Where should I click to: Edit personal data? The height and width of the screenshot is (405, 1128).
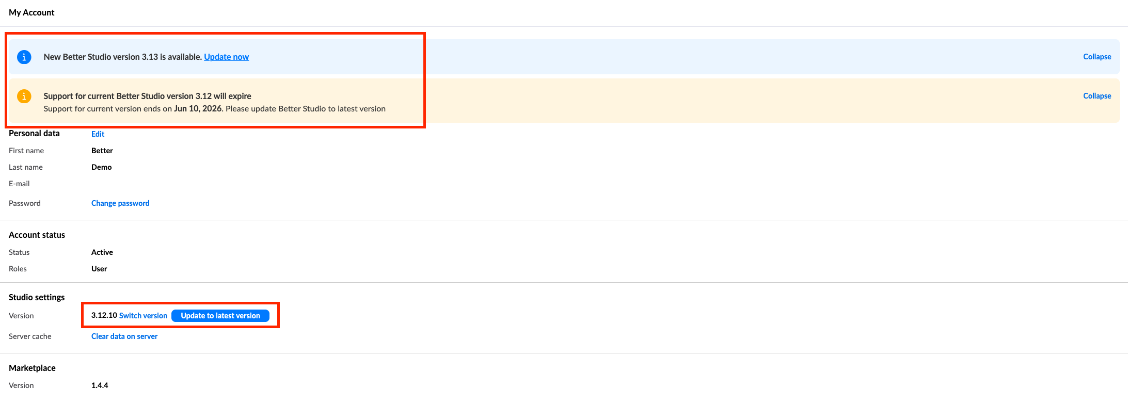coord(98,134)
